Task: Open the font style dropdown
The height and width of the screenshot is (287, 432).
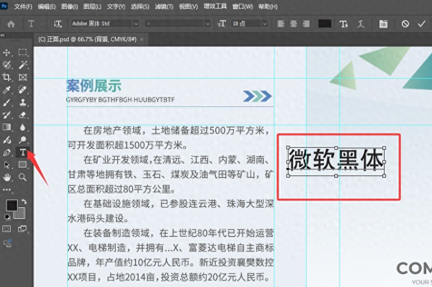Action: click(208, 24)
